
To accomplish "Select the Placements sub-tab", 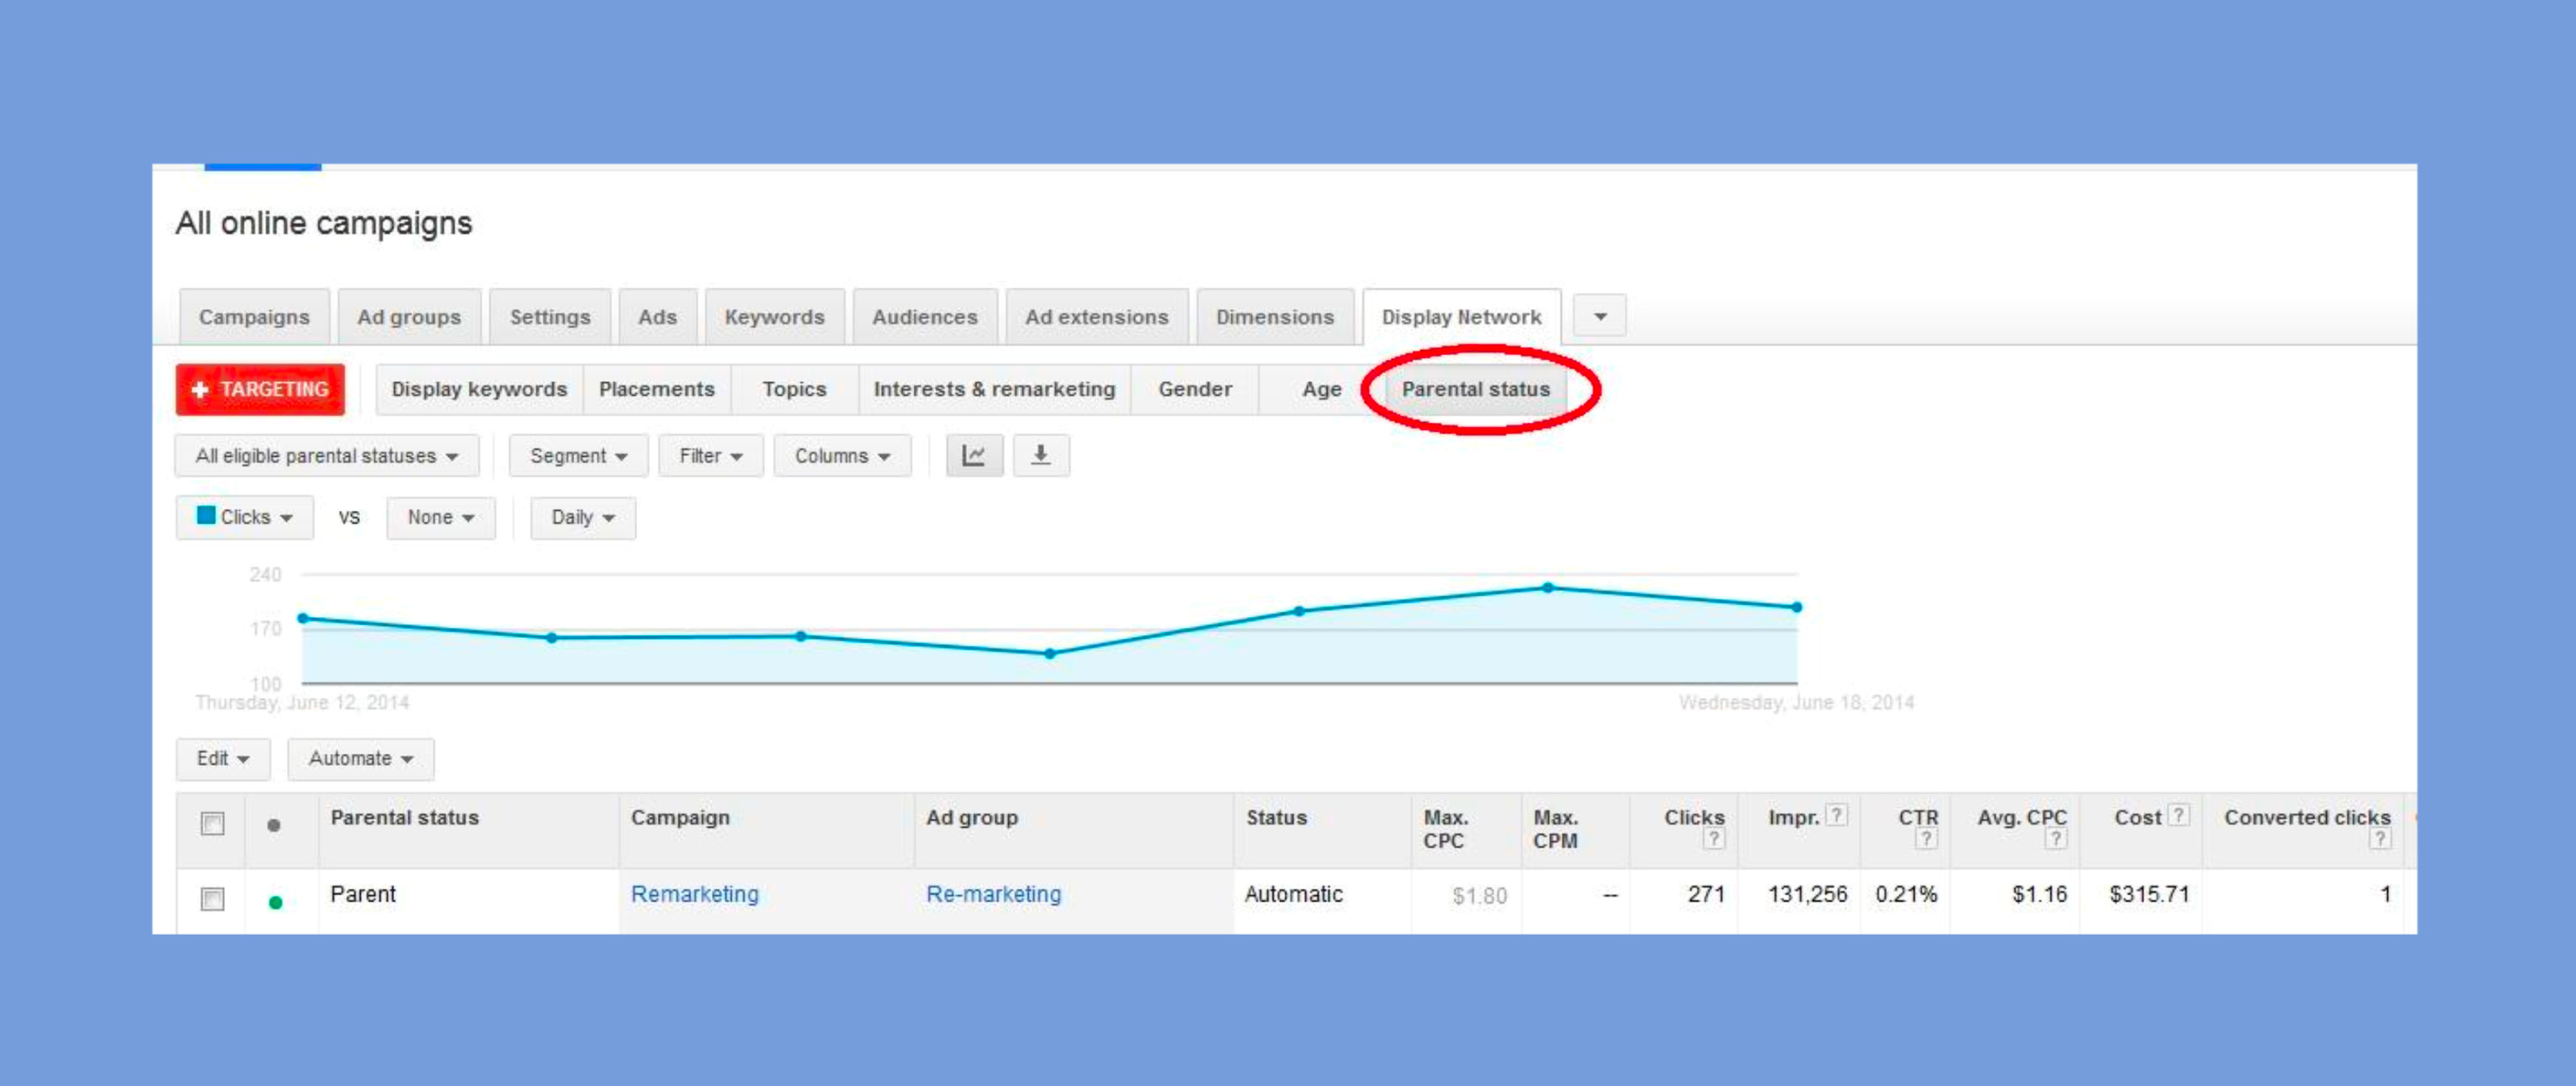I will (x=656, y=389).
